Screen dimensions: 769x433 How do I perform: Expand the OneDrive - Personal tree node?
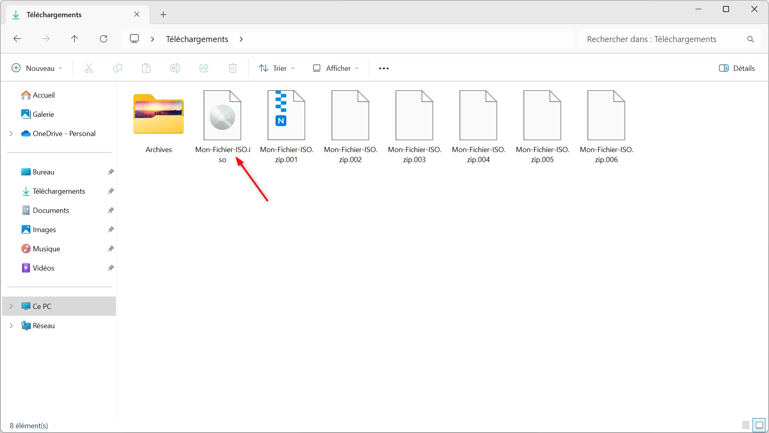pos(11,134)
